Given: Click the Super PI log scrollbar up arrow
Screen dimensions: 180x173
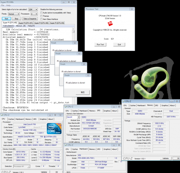Looking at the screenshot, I should point(73,29).
